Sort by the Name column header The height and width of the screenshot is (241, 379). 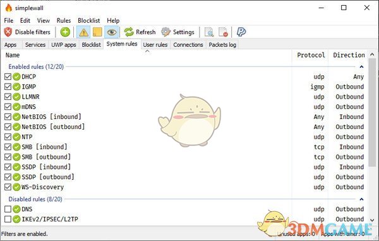pyautogui.click(x=147, y=55)
